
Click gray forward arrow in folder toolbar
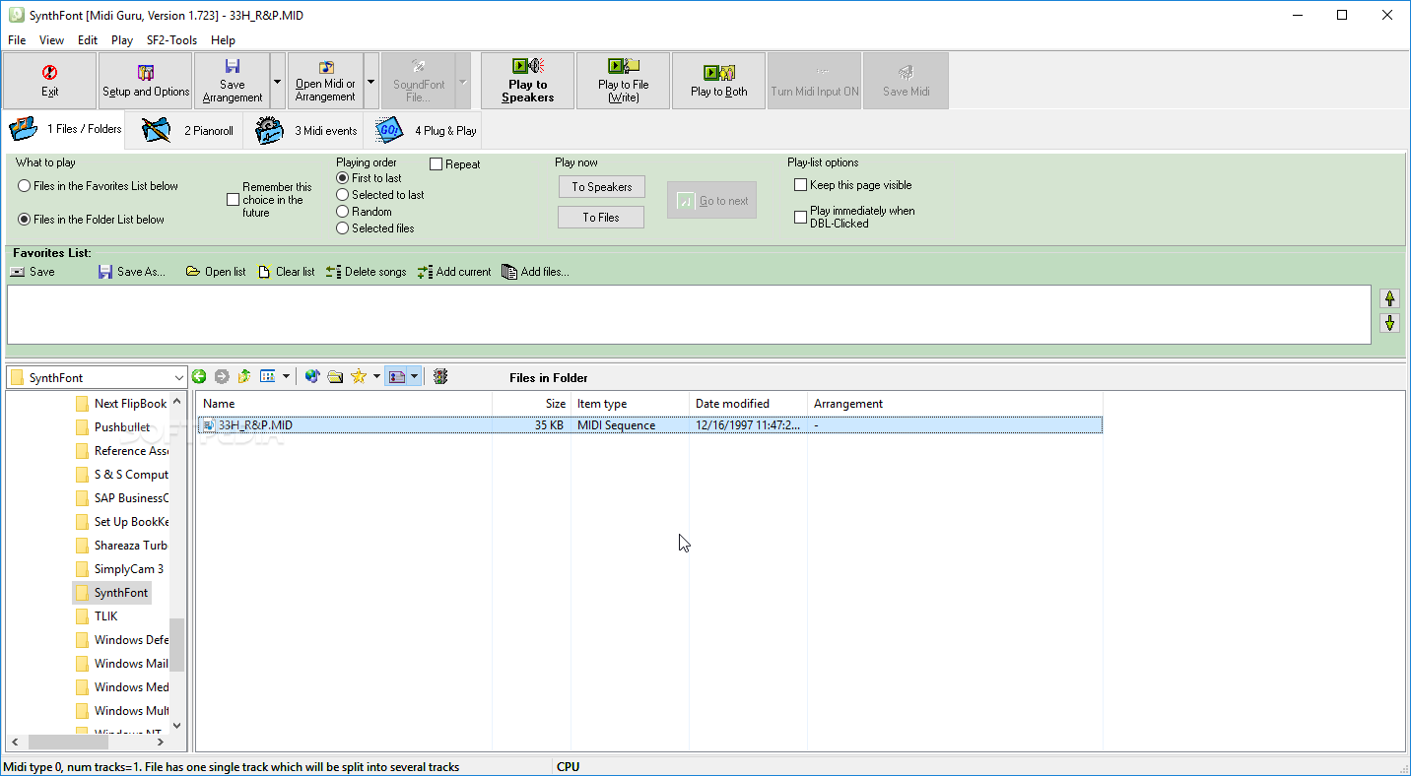(222, 376)
